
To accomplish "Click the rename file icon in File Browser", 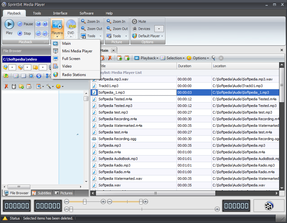I will point(29,86).
